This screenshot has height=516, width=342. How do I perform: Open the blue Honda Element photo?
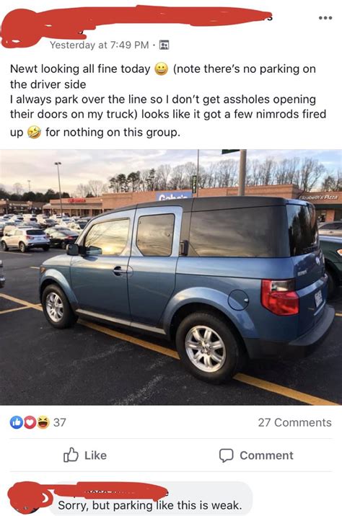[171, 277]
